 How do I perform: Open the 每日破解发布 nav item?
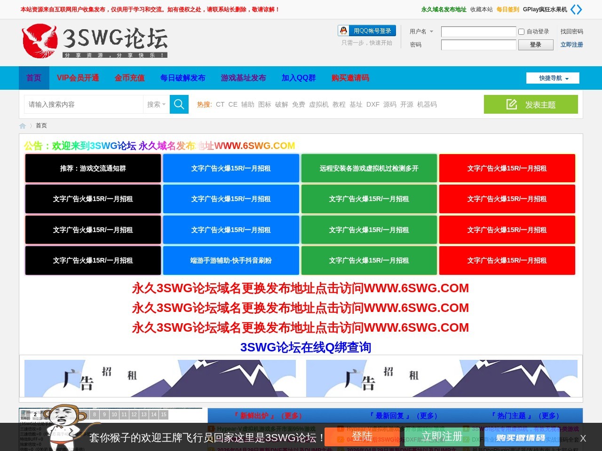pyautogui.click(x=183, y=78)
